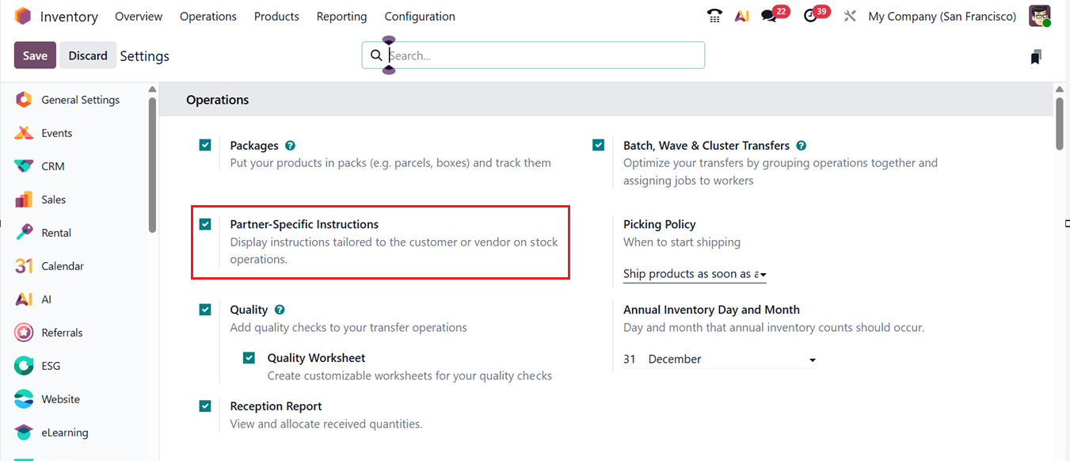
Task: Click the debug tools wrench icon
Action: [x=850, y=16]
